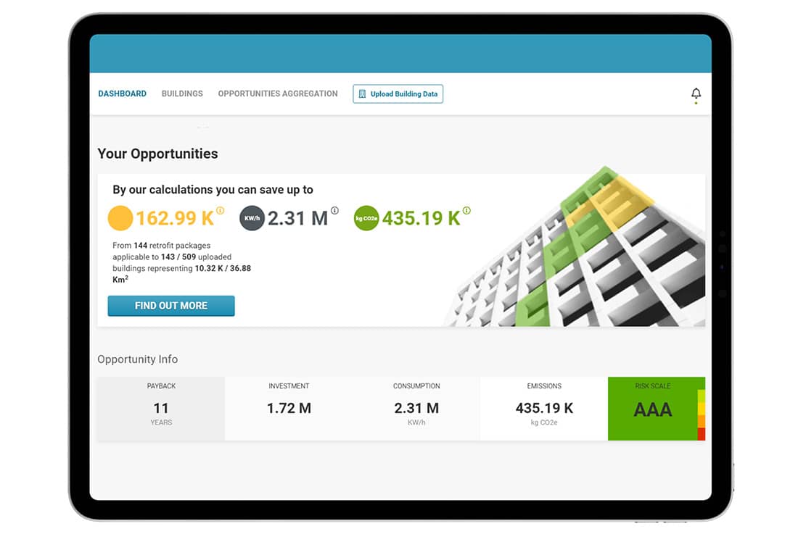Image resolution: width=798 pixels, height=534 pixels.
Task: Open info icon beside green 435.19 K
Action: [466, 210]
